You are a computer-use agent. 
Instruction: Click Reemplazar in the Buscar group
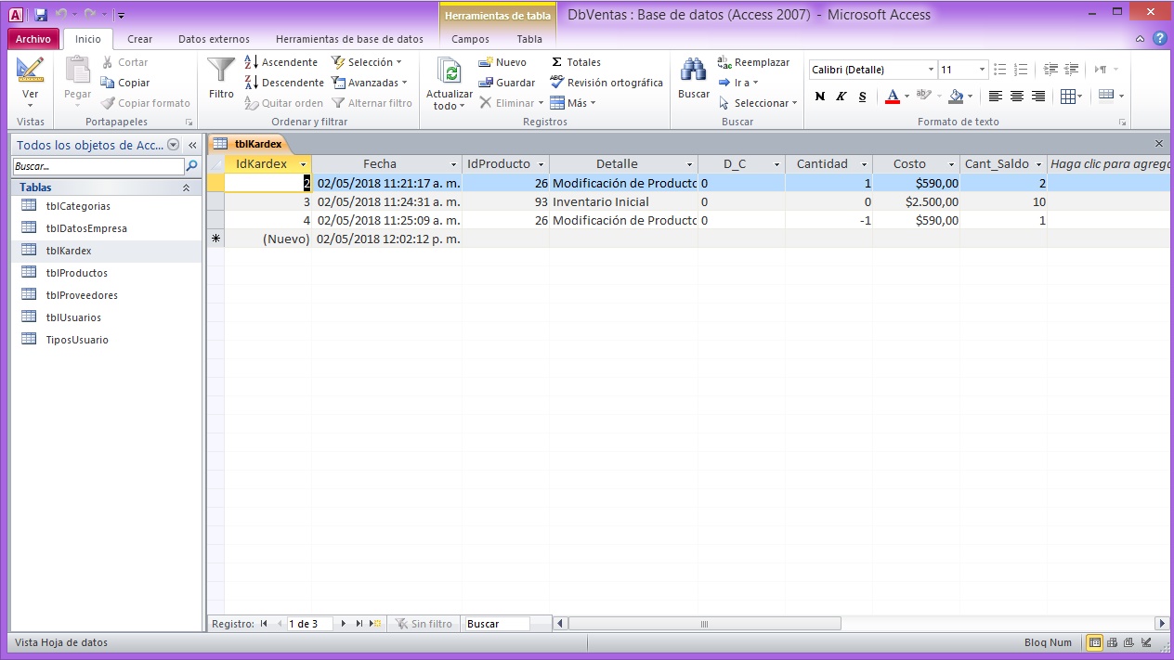pos(753,62)
